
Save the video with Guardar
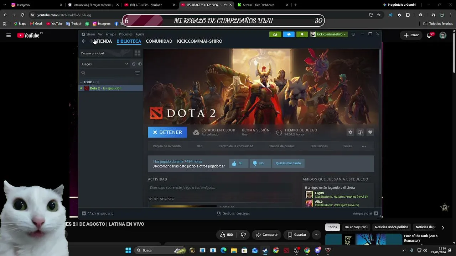297,235
